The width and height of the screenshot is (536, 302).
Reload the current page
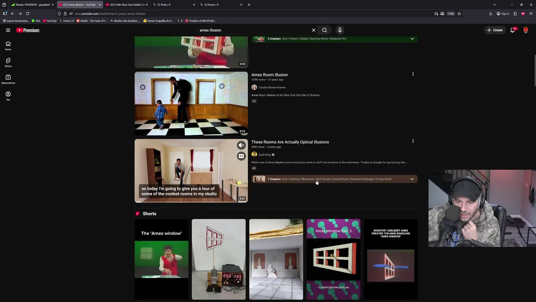pyautogui.click(x=28, y=13)
